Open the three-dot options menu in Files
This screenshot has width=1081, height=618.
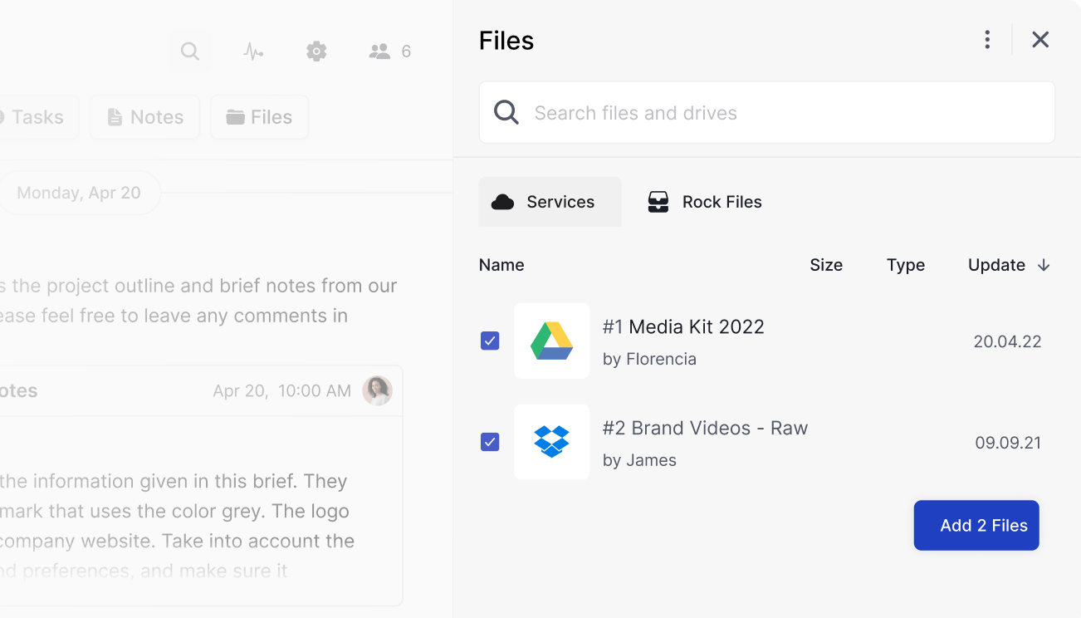pos(987,40)
